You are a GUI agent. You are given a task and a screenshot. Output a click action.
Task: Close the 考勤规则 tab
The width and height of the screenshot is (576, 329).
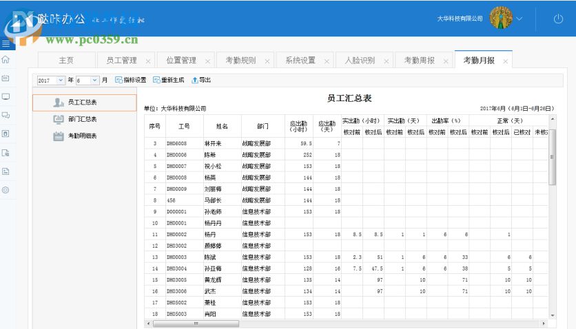(267, 61)
